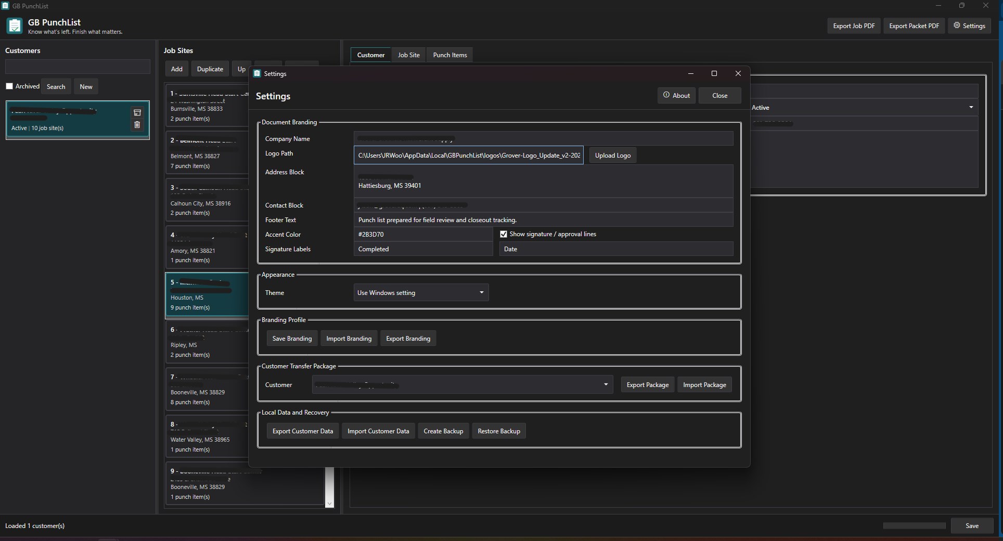
Task: Click the Accent Color hex field
Action: coord(423,235)
